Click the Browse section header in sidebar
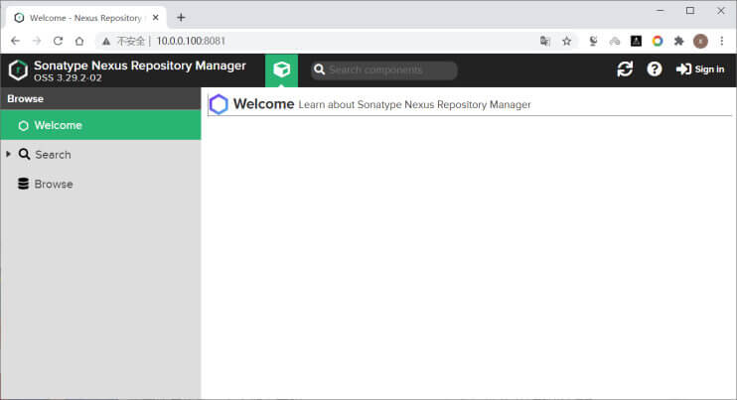The height and width of the screenshot is (400, 737). click(x=100, y=98)
